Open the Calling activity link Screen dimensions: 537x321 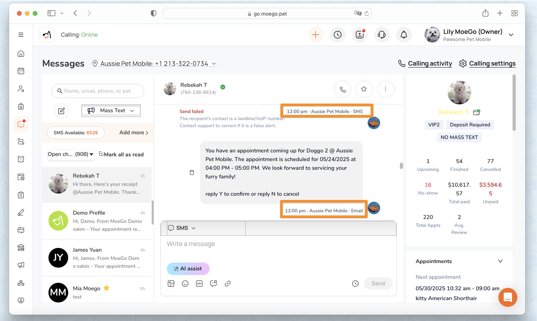point(430,64)
